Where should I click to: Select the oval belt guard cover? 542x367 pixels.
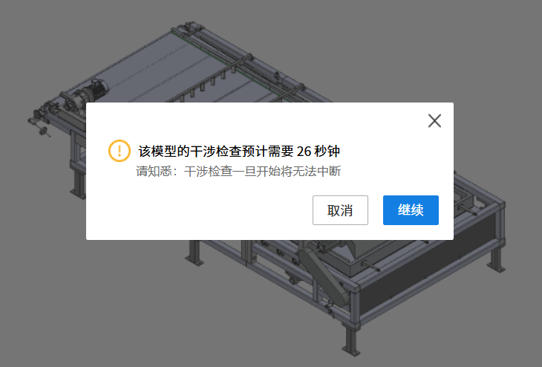[x=322, y=276]
